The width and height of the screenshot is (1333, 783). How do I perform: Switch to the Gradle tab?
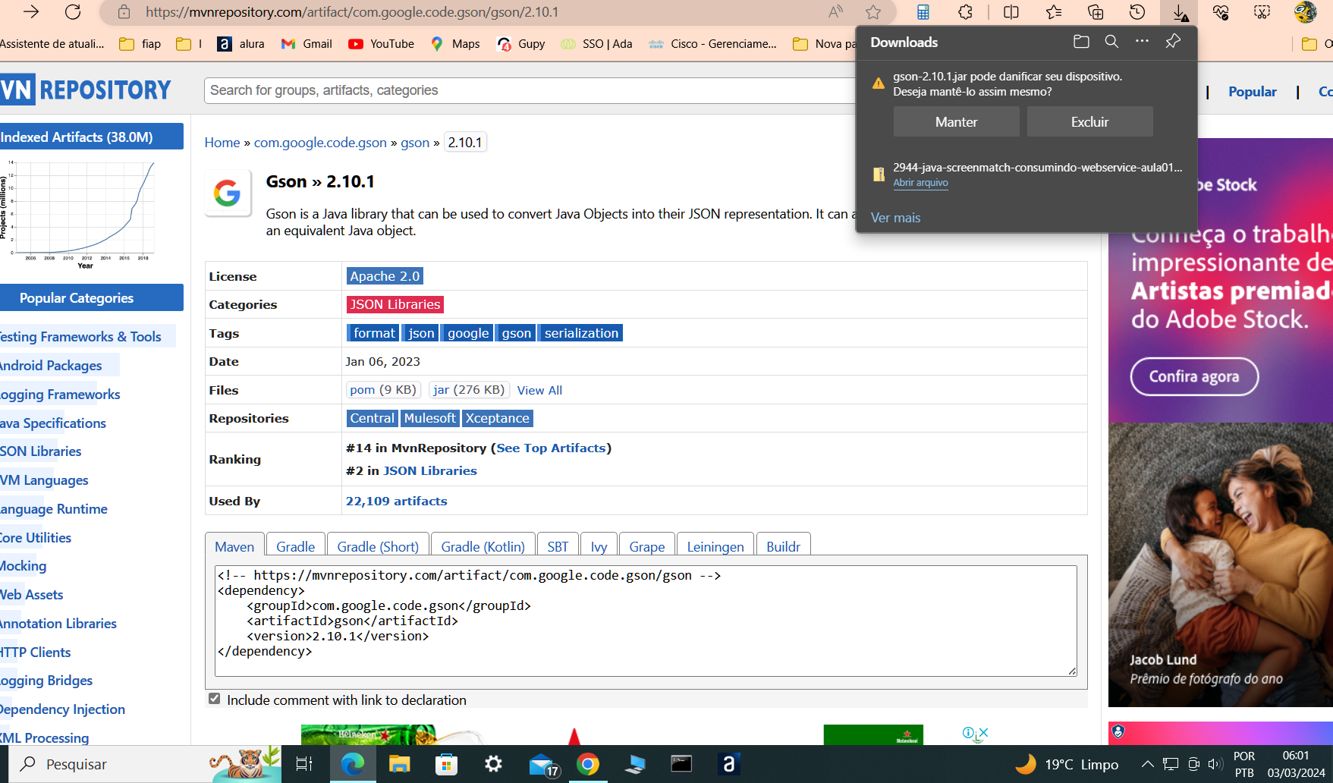295,546
